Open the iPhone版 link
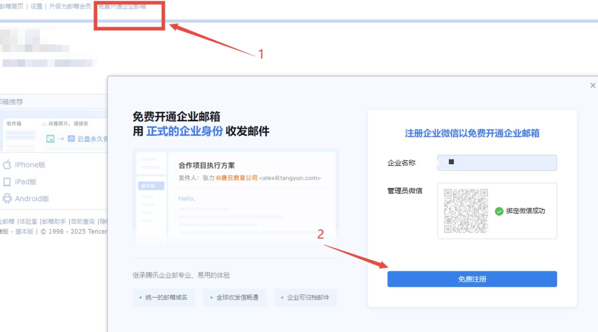The image size is (598, 332). point(30,165)
